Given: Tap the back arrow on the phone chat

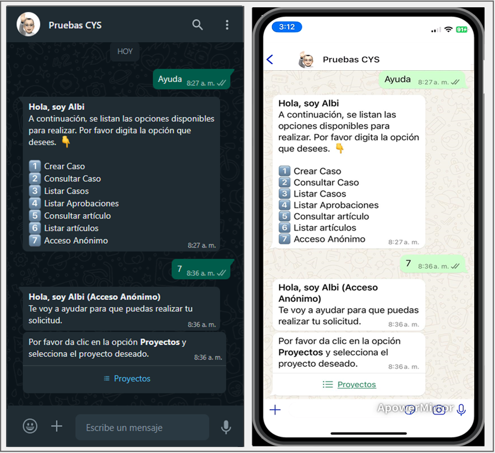Looking at the screenshot, I should coord(270,59).
